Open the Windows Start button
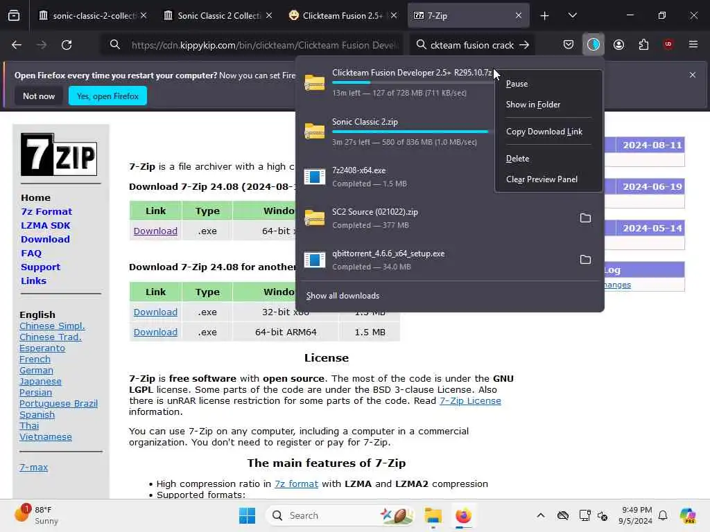The image size is (710, 532). point(247,515)
